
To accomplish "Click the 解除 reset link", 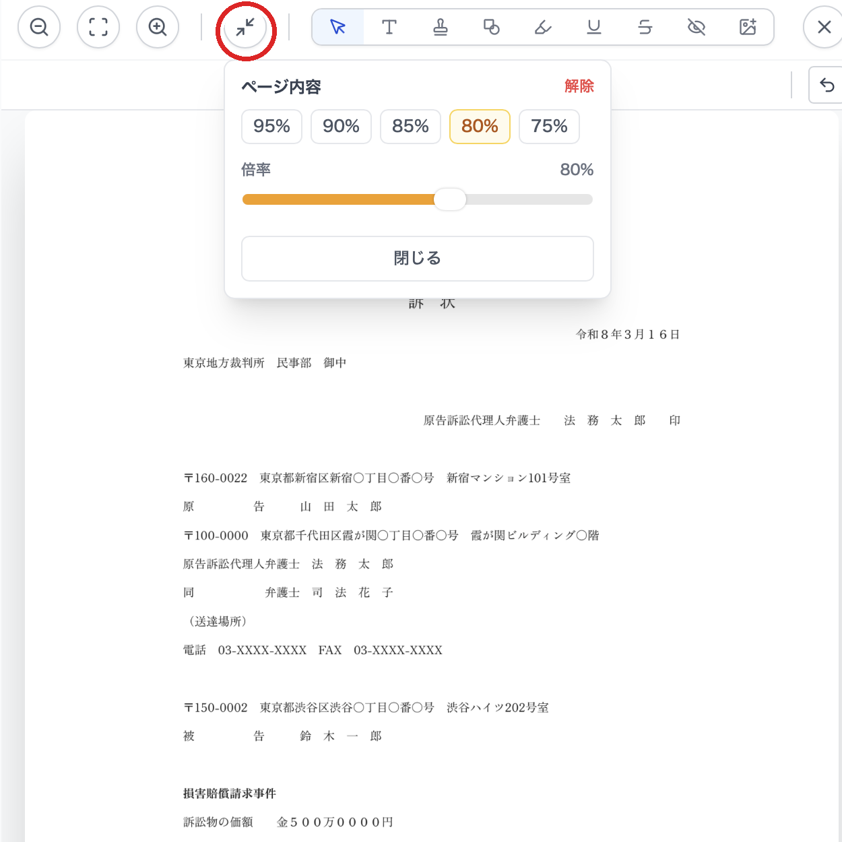I will [x=579, y=86].
